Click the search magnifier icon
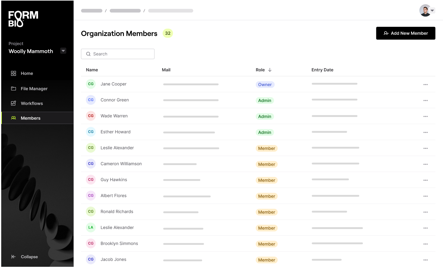This screenshot has width=443, height=268. pyautogui.click(x=88, y=54)
